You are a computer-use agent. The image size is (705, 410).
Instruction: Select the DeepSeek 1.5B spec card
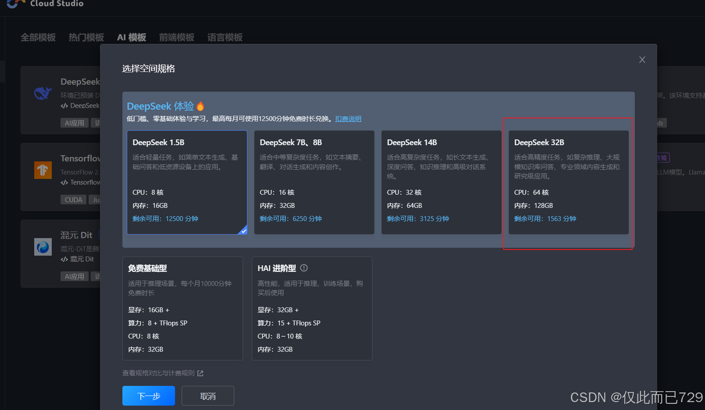pyautogui.click(x=187, y=182)
